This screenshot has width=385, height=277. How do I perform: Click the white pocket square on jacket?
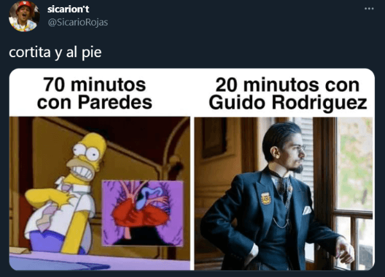[x=307, y=210]
